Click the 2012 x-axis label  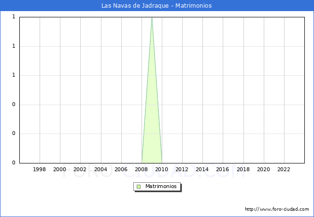pos(182,169)
